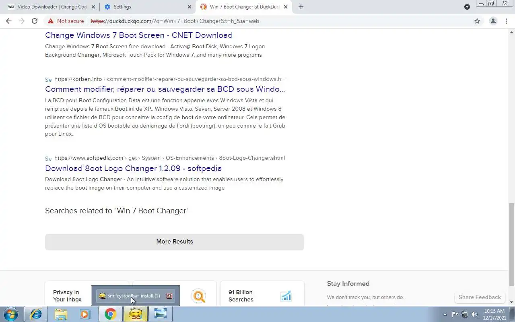Viewport: 515px width, 322px height.
Task: Click the Action Center flag icon
Action: click(x=455, y=314)
